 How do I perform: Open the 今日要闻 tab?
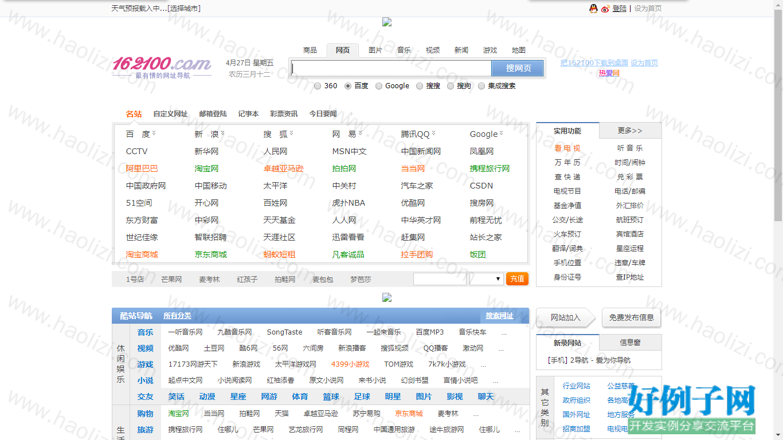pyautogui.click(x=323, y=114)
